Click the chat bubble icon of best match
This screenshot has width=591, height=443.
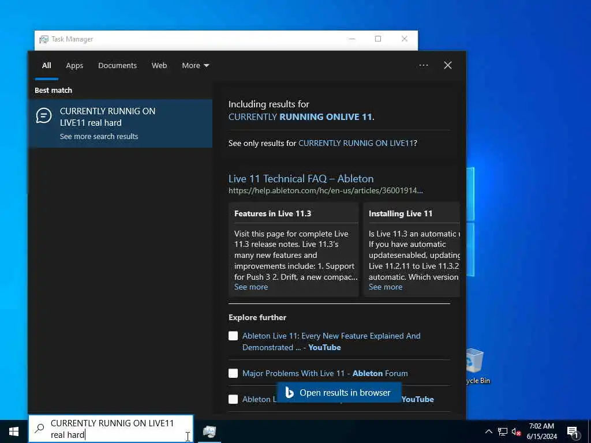coord(44,115)
